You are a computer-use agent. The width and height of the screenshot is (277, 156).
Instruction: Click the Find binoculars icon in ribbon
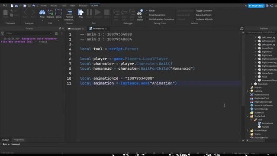tap(42, 13)
